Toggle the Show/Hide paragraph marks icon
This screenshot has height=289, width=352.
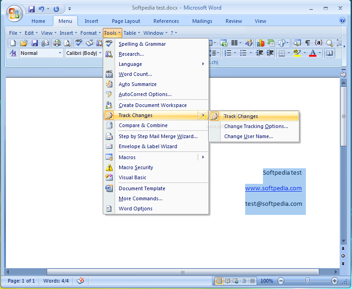point(308,43)
